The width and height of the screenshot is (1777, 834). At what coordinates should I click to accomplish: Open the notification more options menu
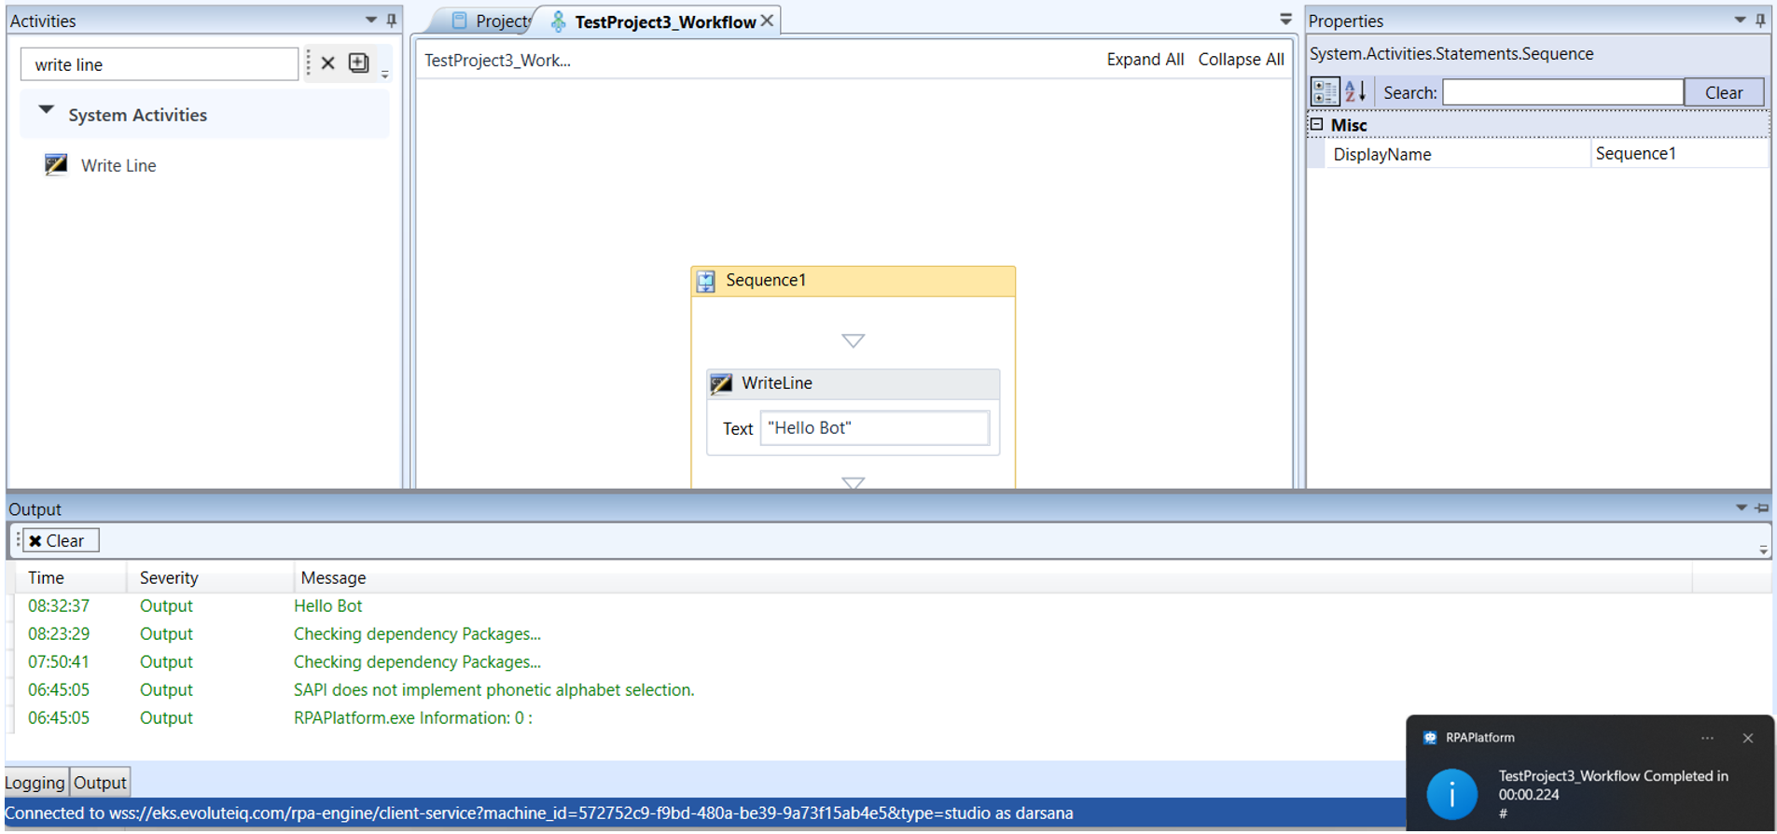point(1707,738)
